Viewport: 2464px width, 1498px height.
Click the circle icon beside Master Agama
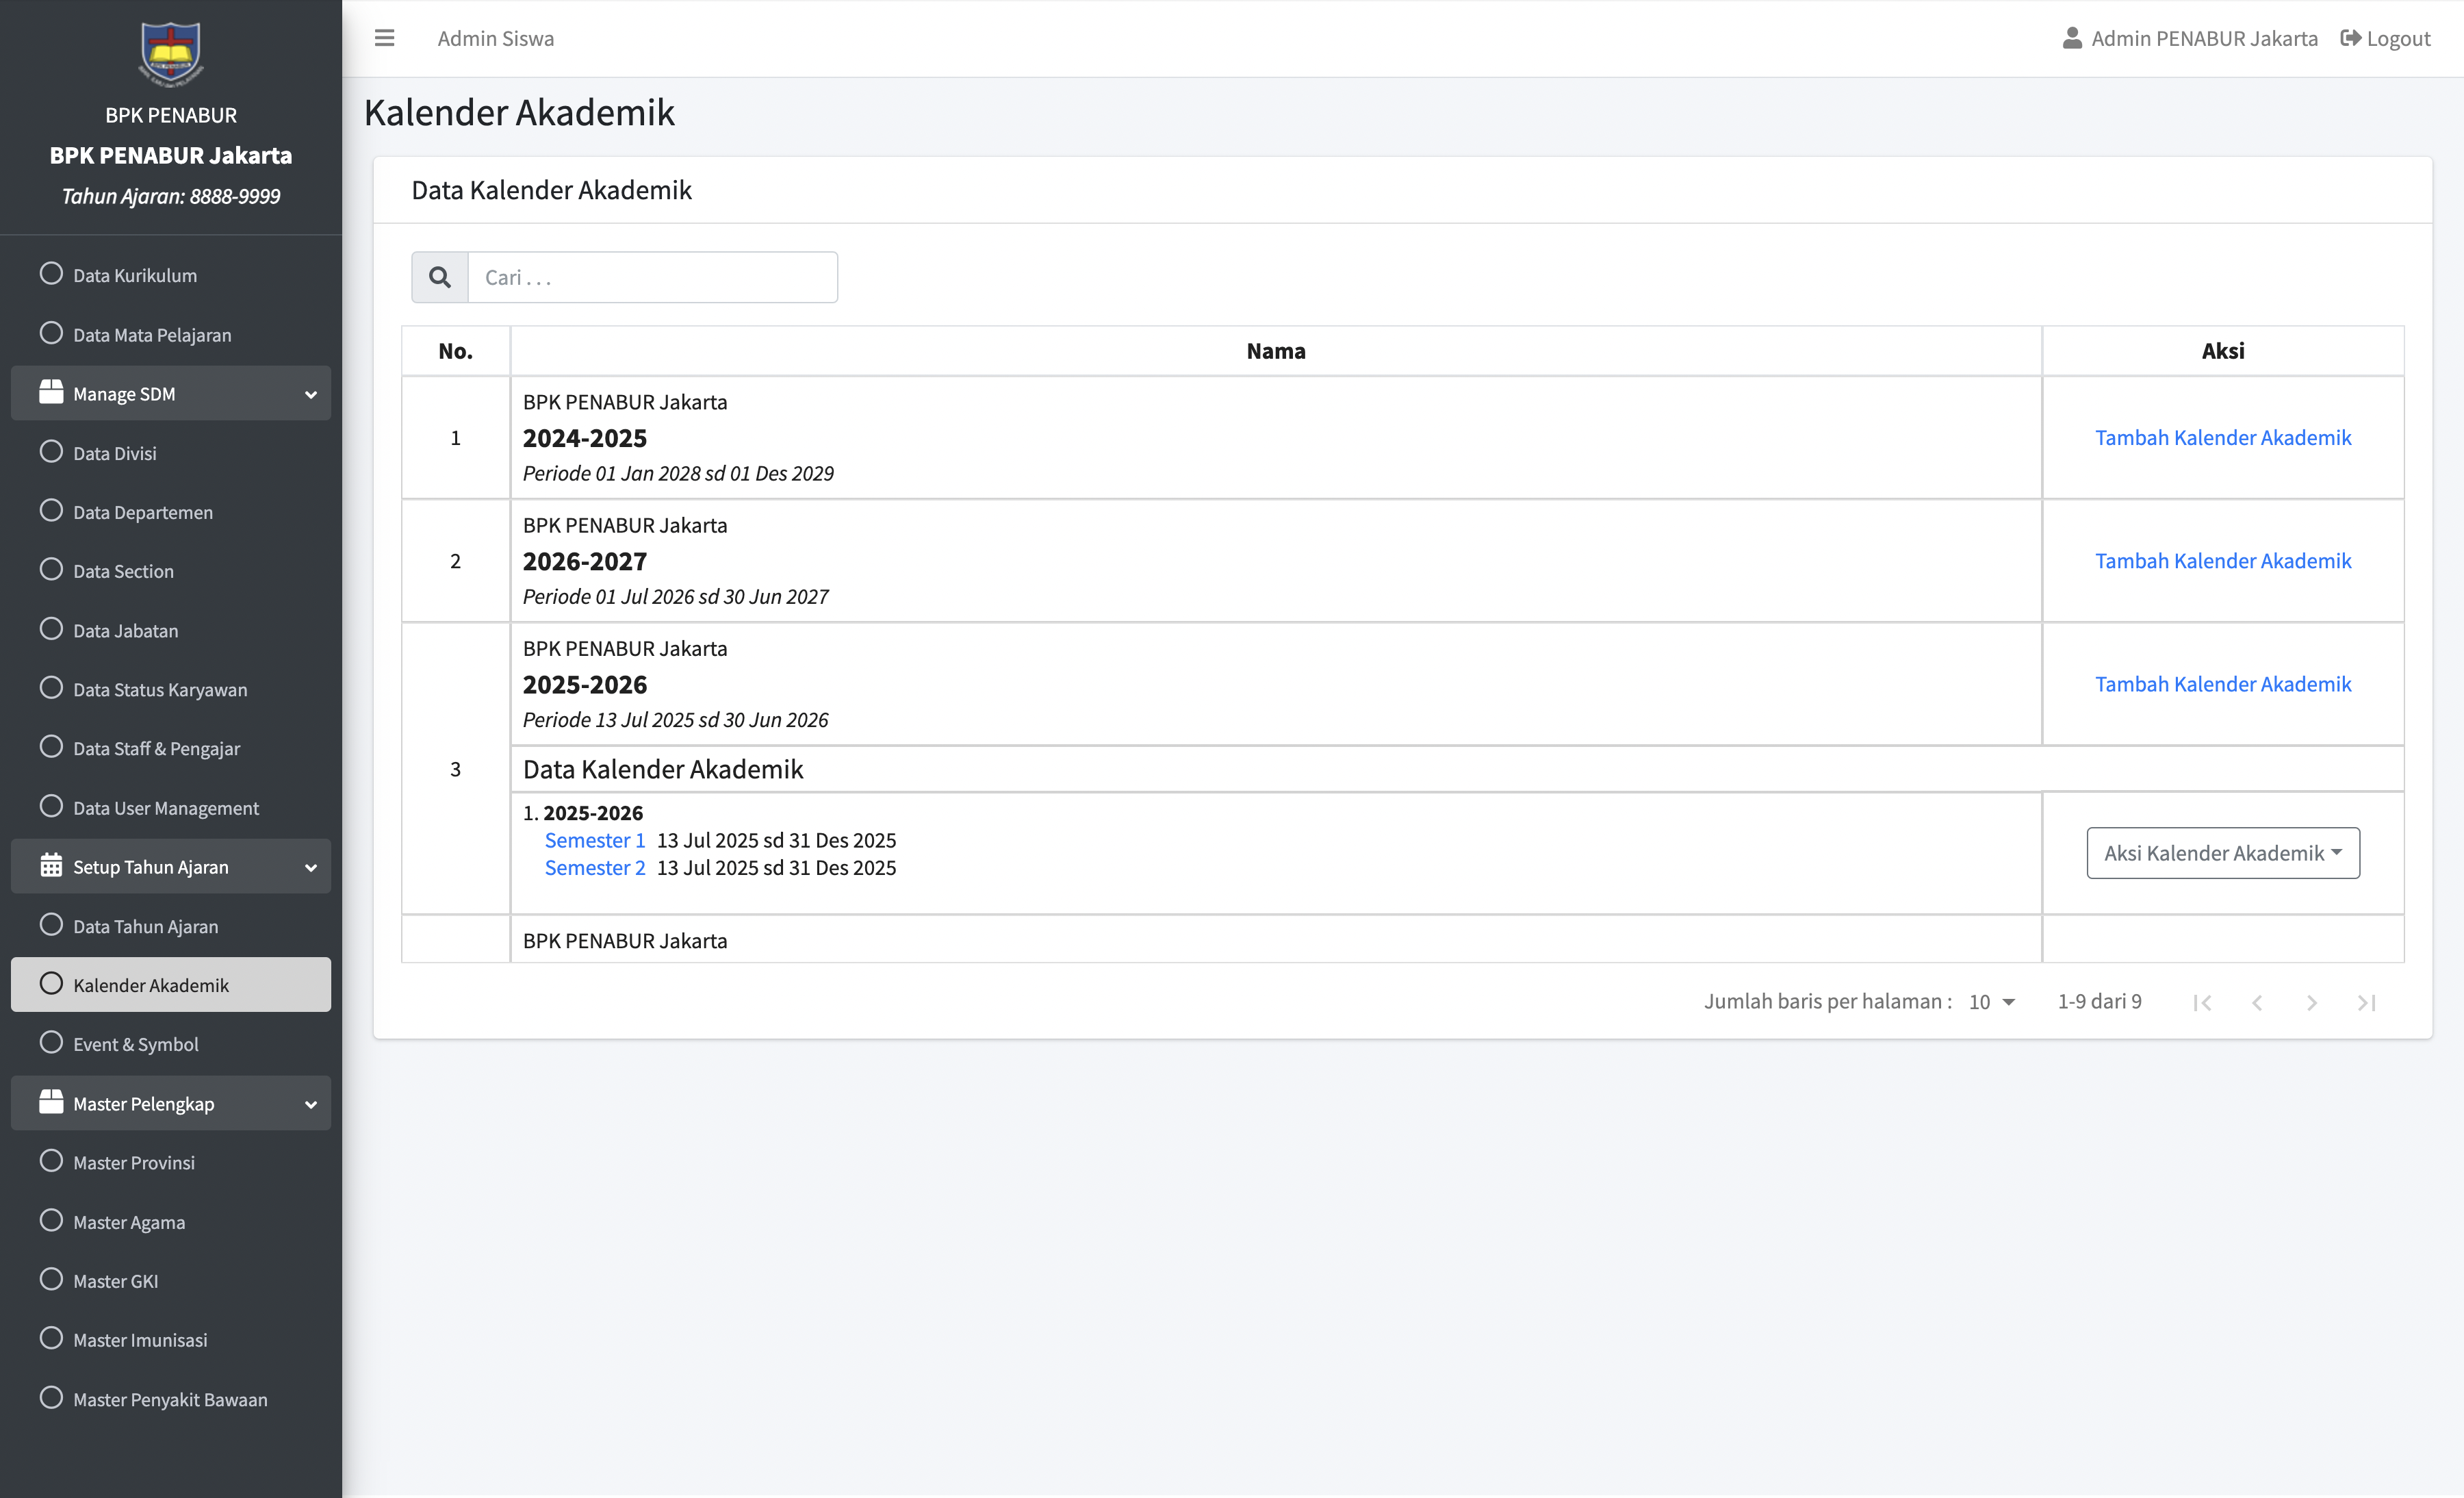pos(51,1220)
